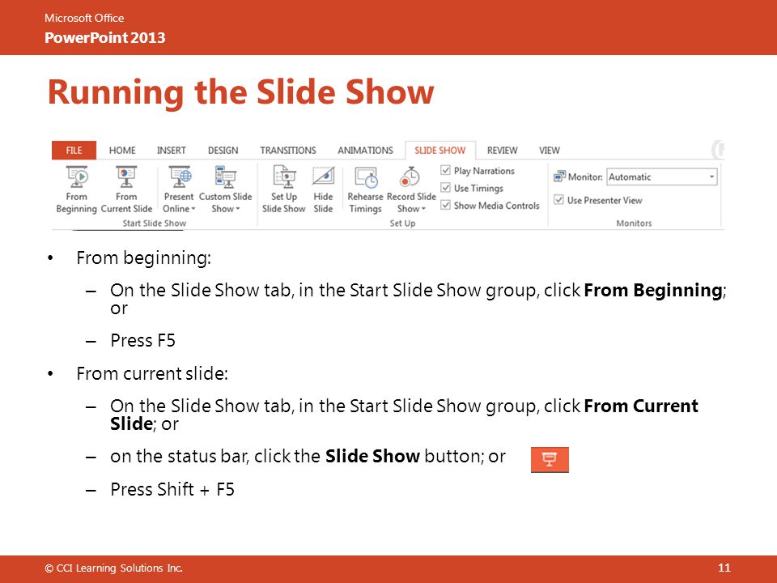Click the PowerPoint 2013 header text
This screenshot has height=583, width=777.
pyautogui.click(x=105, y=38)
